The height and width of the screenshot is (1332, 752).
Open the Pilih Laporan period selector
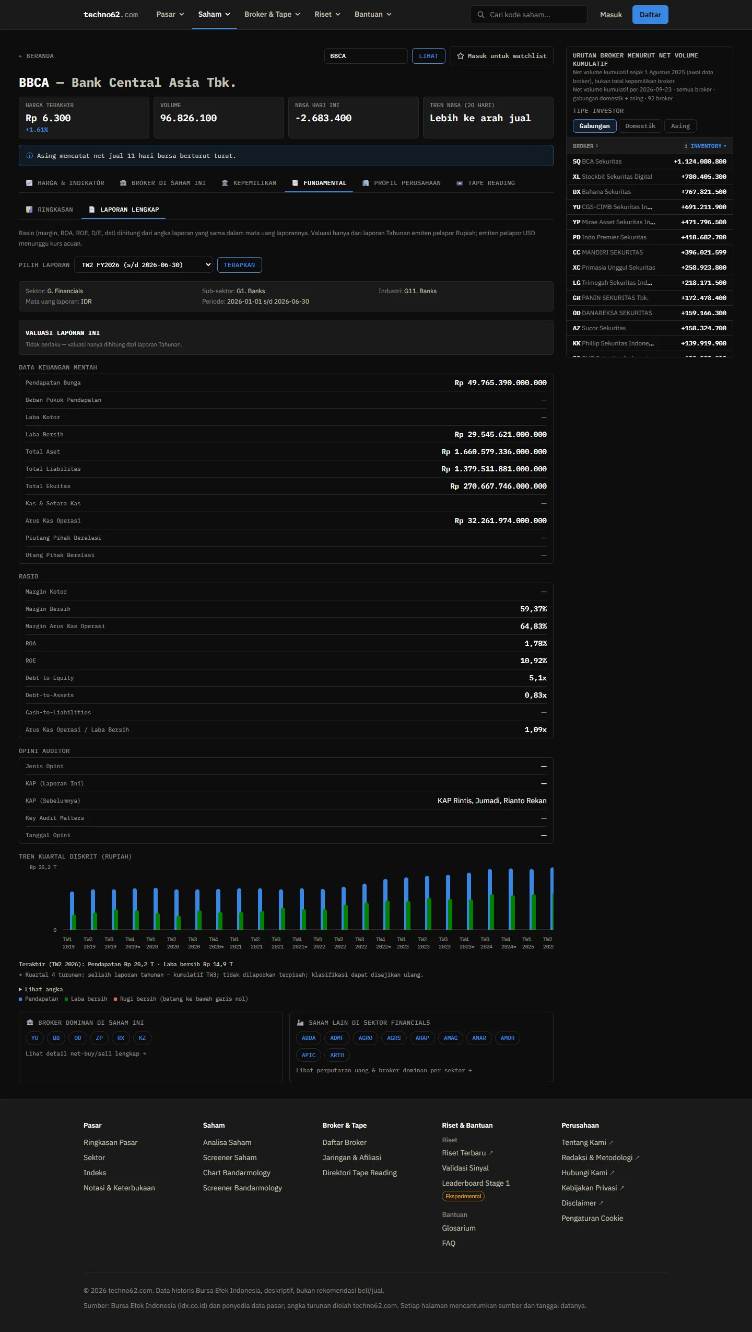144,265
